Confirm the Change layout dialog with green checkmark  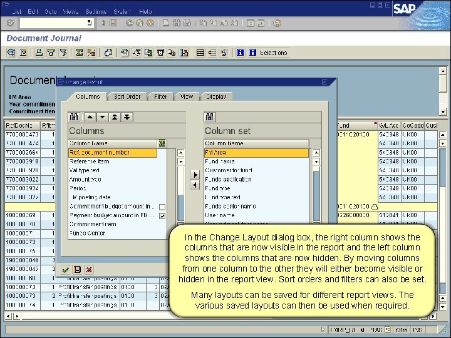coord(66,270)
